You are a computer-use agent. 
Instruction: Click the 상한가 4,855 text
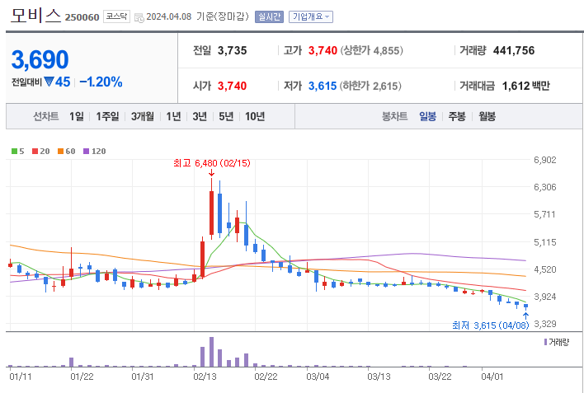point(372,50)
